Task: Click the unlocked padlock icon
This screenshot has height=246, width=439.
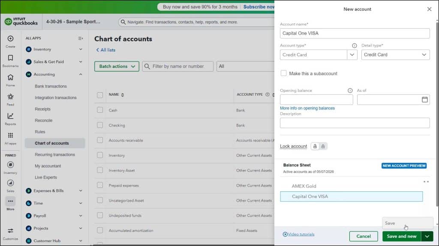Action: point(315,146)
